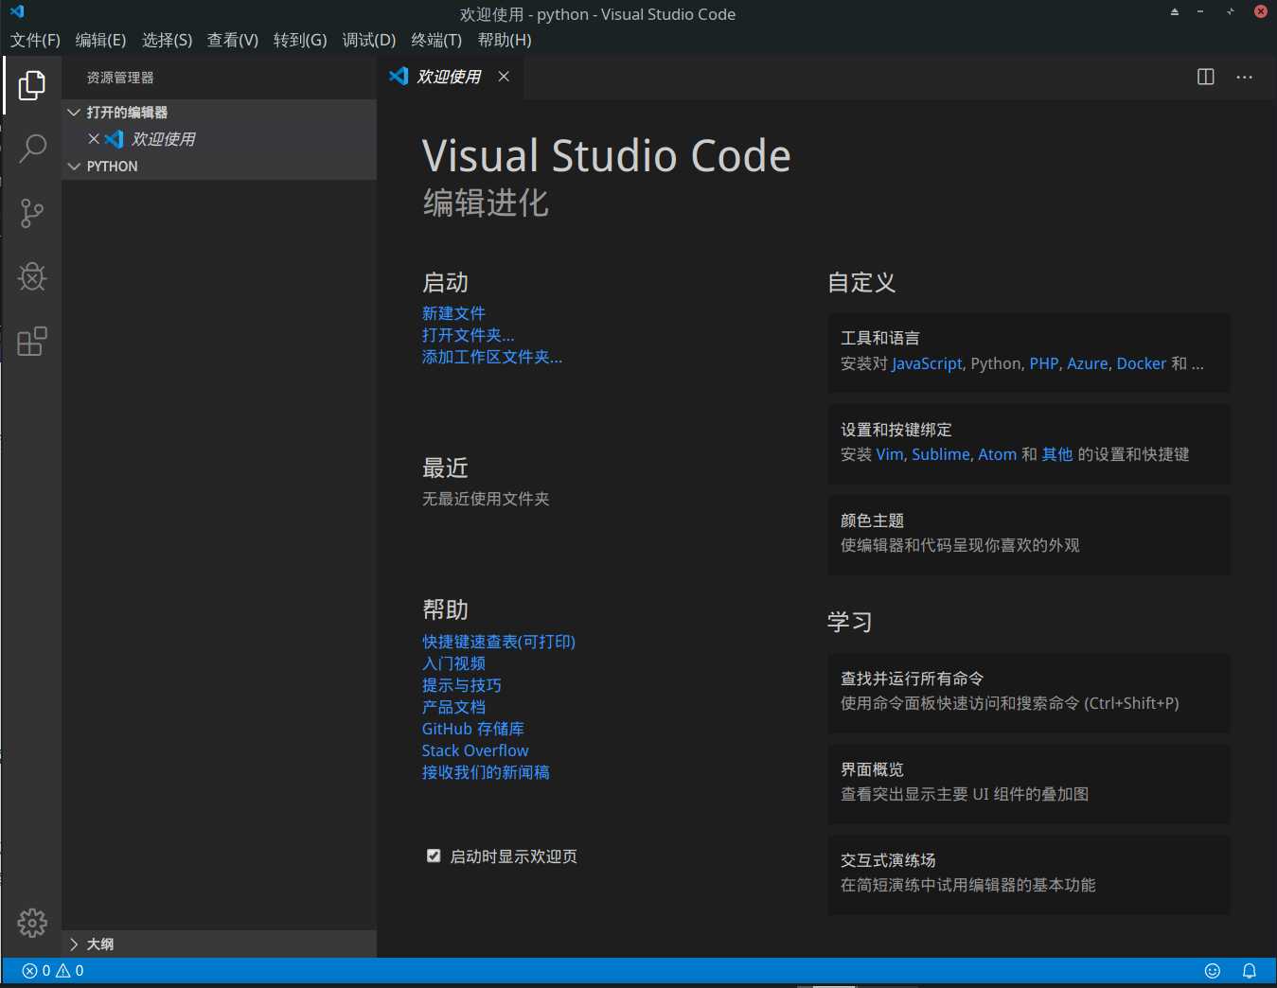Open the feedback smiley in status bar
1277x988 pixels.
pyautogui.click(x=1213, y=971)
